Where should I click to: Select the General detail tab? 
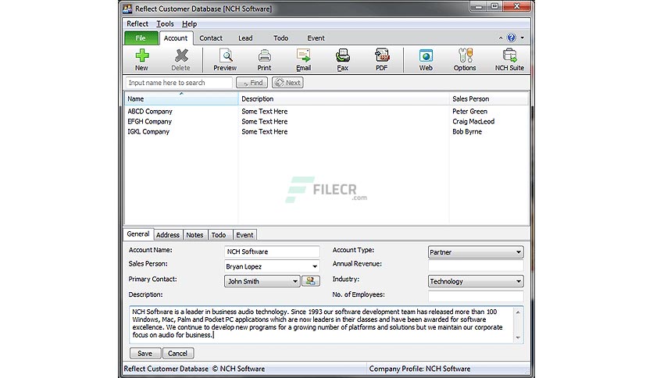[x=138, y=234]
